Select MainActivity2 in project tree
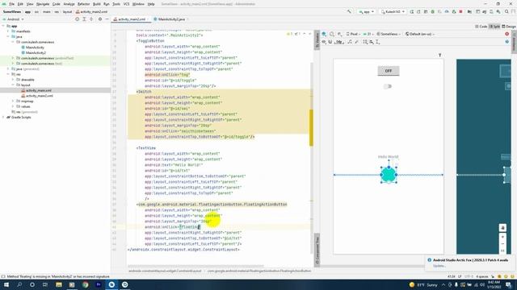This screenshot has height=290, width=517. tap(36, 52)
